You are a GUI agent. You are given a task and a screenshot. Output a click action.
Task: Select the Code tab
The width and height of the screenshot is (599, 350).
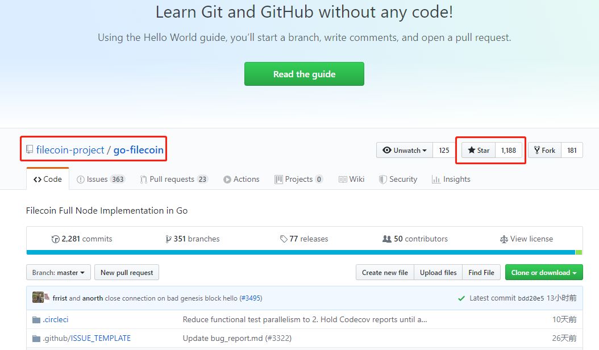click(x=48, y=179)
